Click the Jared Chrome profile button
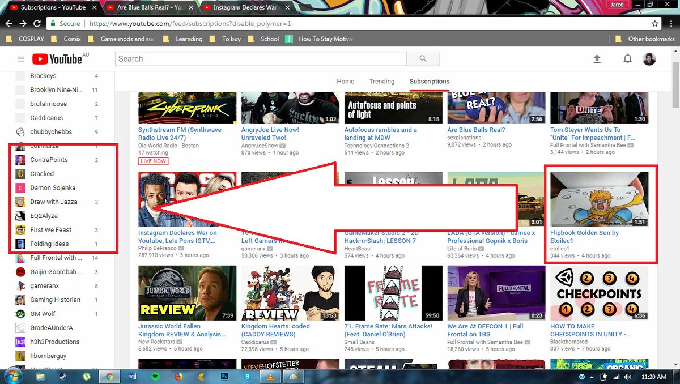Screen dimensions: 680x384 pyautogui.click(x=618, y=5)
